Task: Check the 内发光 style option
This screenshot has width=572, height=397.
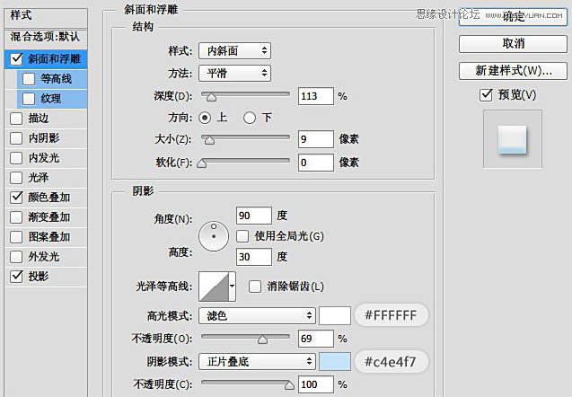Action: pos(16,158)
